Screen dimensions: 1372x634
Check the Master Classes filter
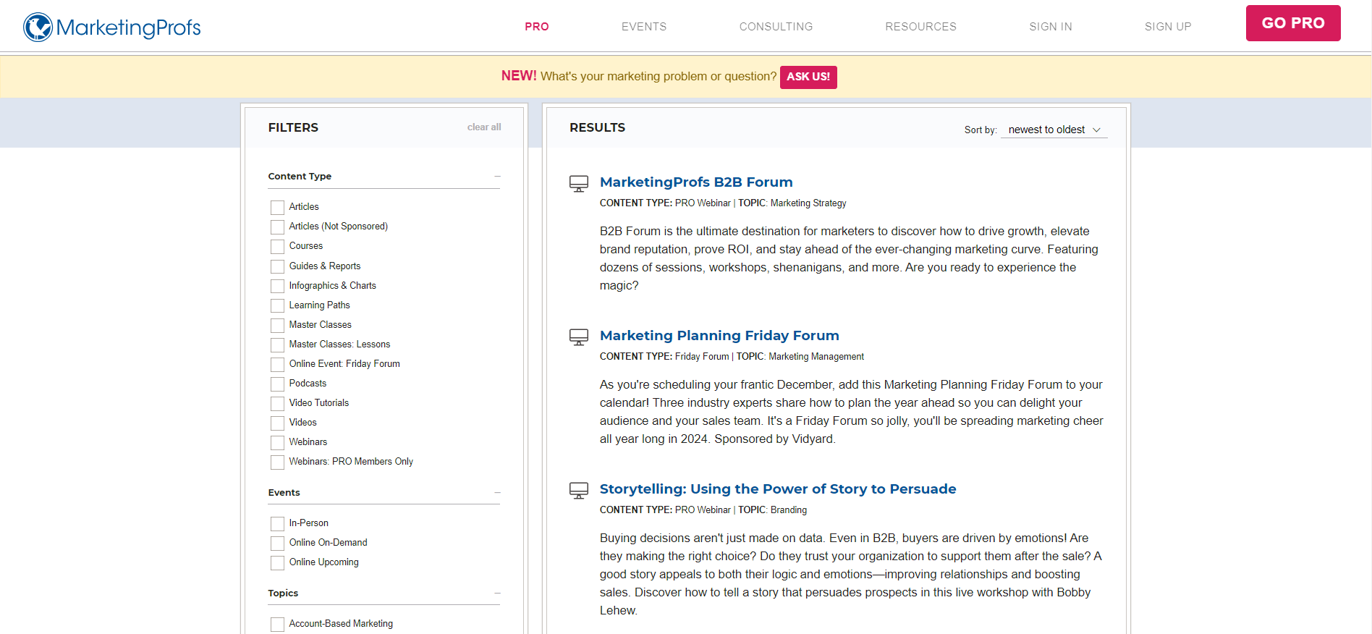277,326
